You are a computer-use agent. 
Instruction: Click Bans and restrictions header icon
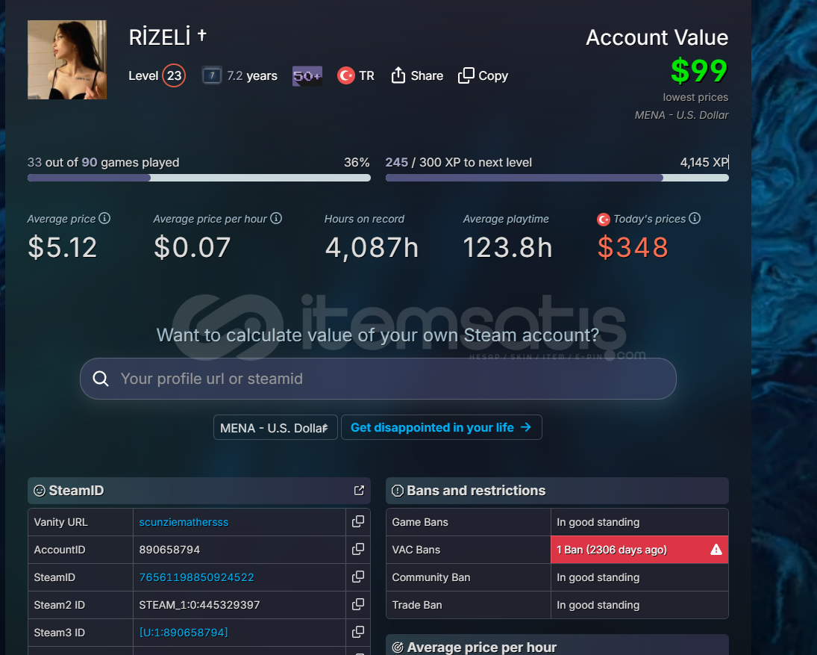pos(398,491)
